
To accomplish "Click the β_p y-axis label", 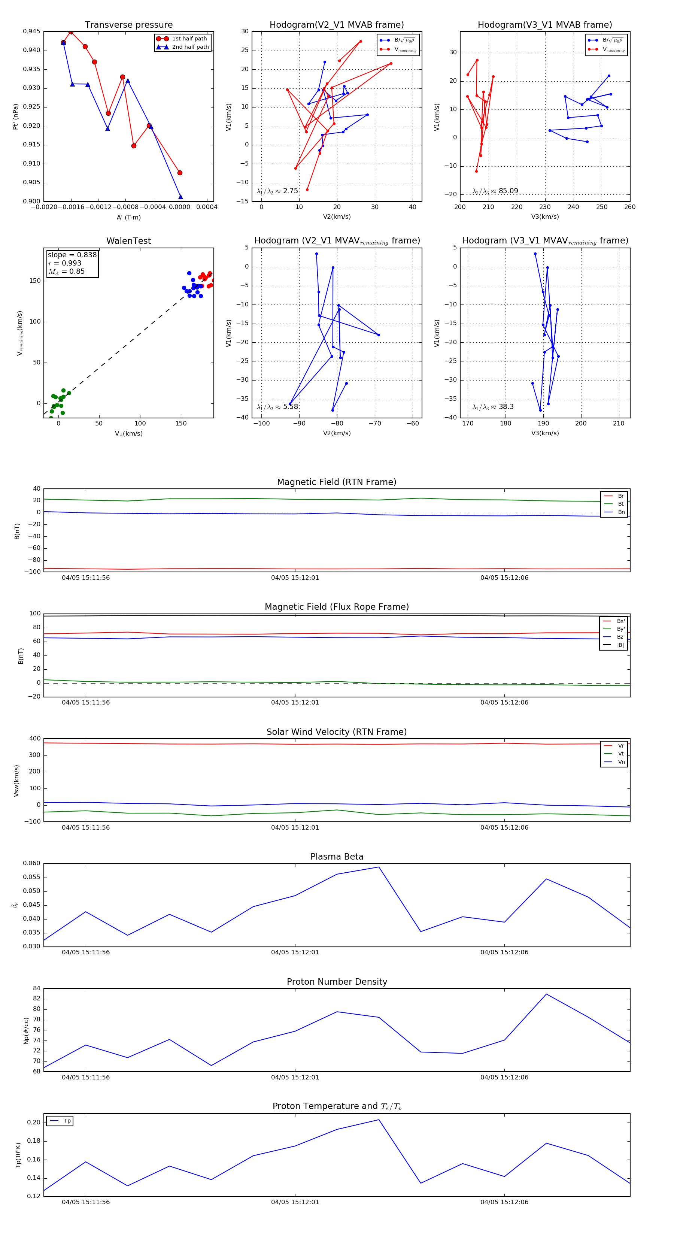I will [x=15, y=905].
